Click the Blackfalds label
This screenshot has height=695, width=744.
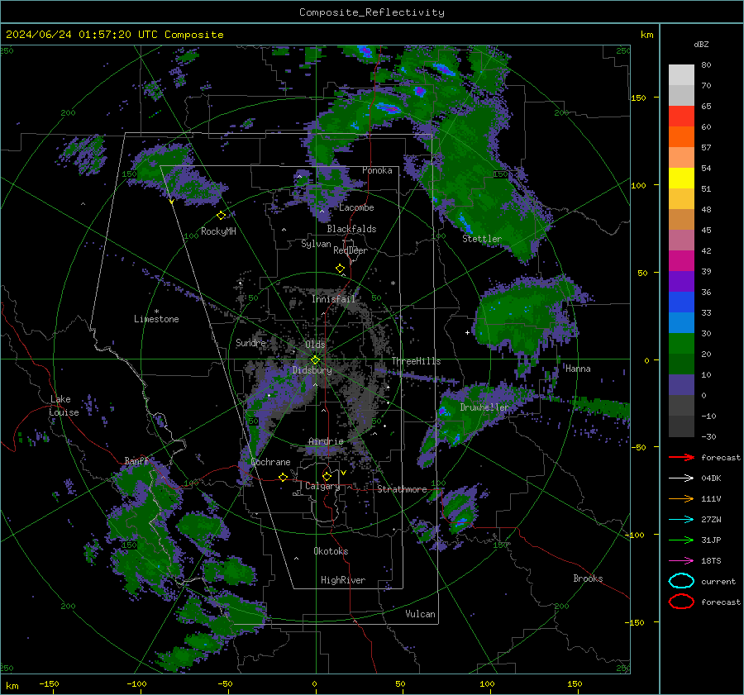[x=351, y=229]
